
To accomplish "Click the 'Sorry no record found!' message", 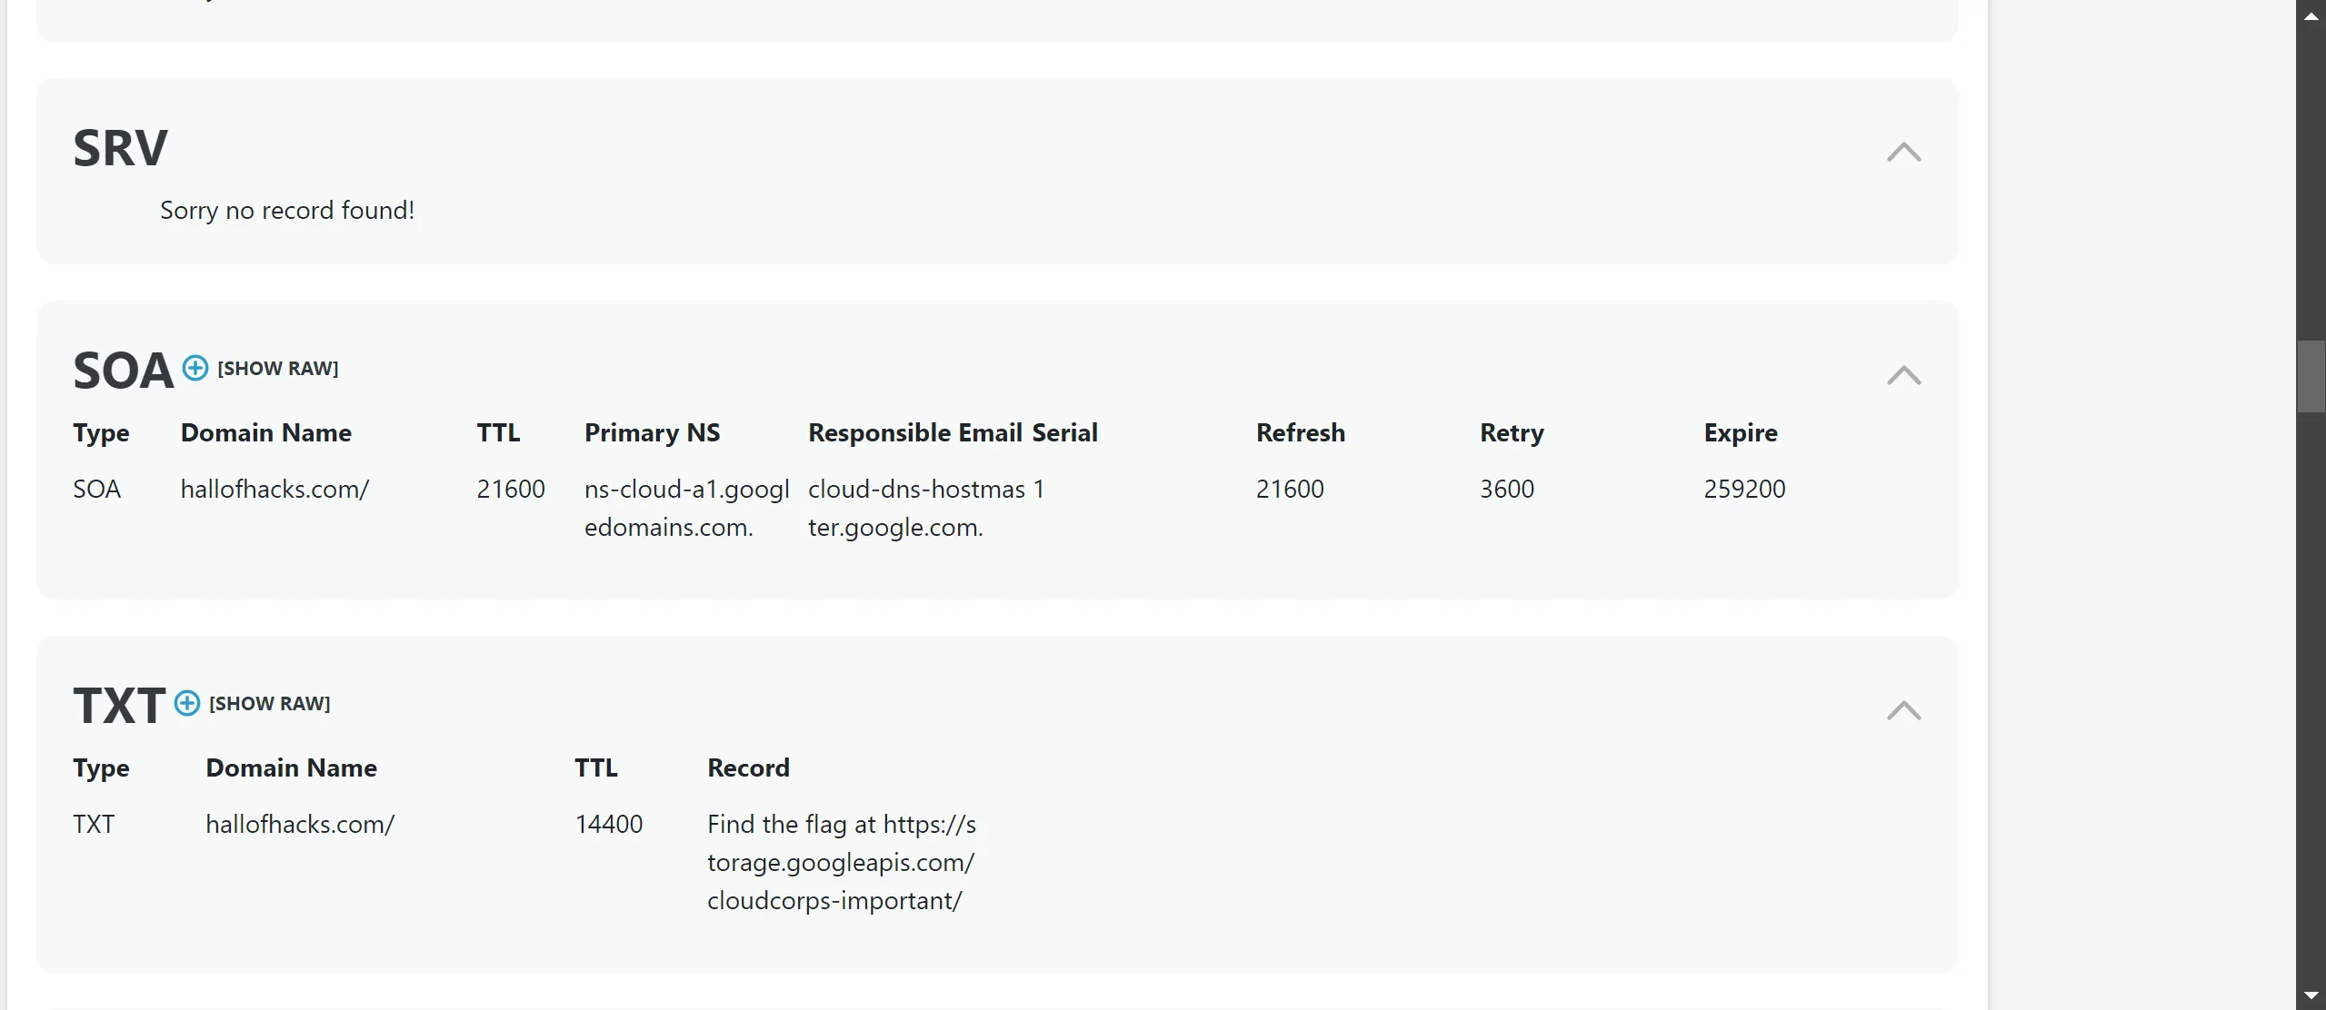I will pos(287,211).
